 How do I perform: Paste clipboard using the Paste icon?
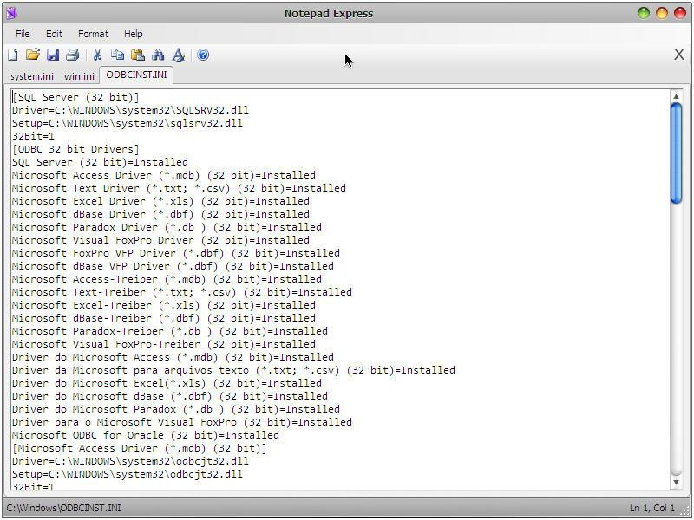(138, 55)
